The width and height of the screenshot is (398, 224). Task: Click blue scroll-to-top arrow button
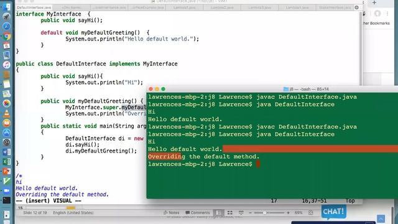point(381,219)
